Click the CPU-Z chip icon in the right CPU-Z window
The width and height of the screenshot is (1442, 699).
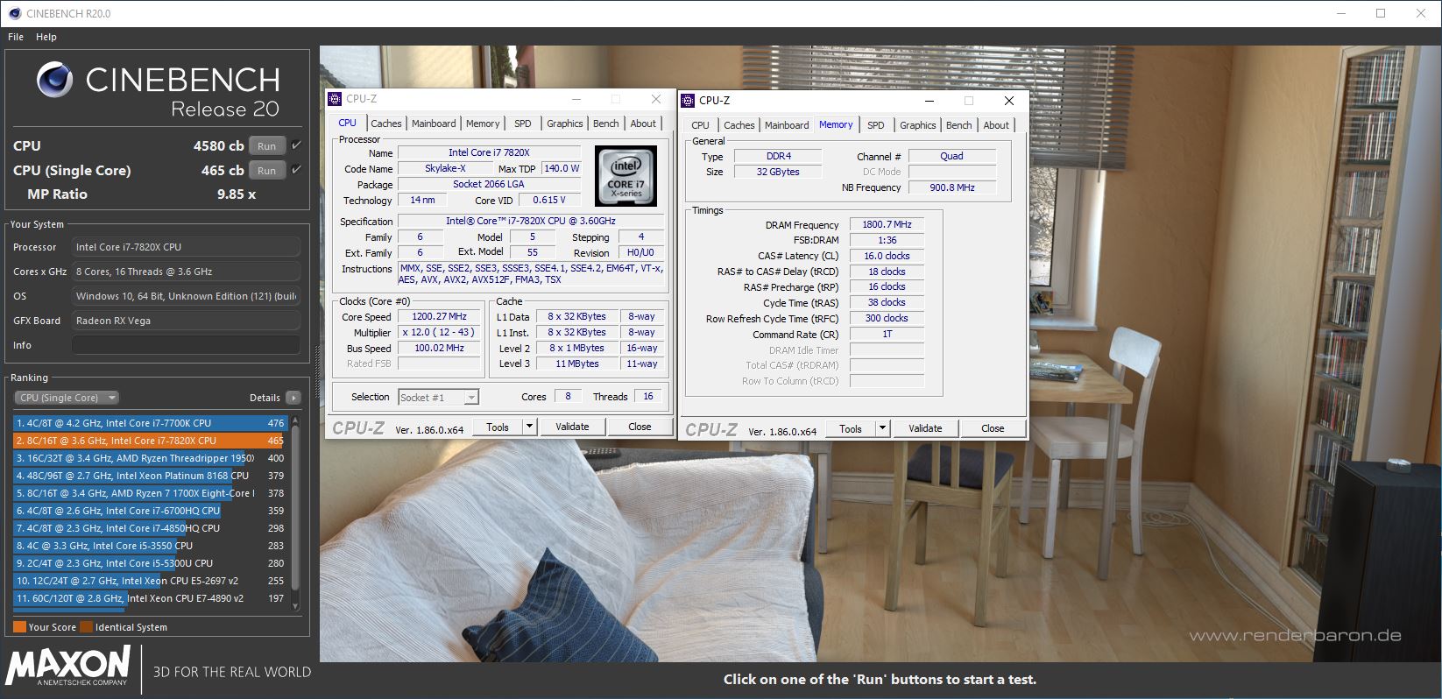[x=688, y=101]
